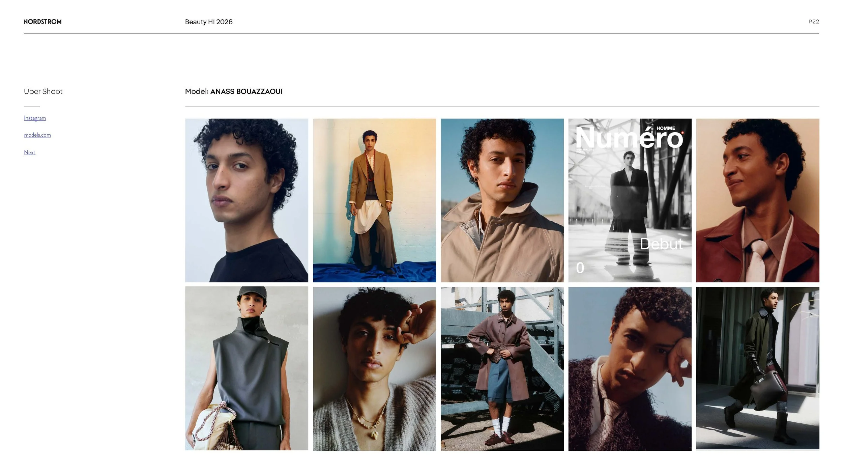Click the Numéro masthead on the cover
The image size is (843, 474).
click(629, 138)
